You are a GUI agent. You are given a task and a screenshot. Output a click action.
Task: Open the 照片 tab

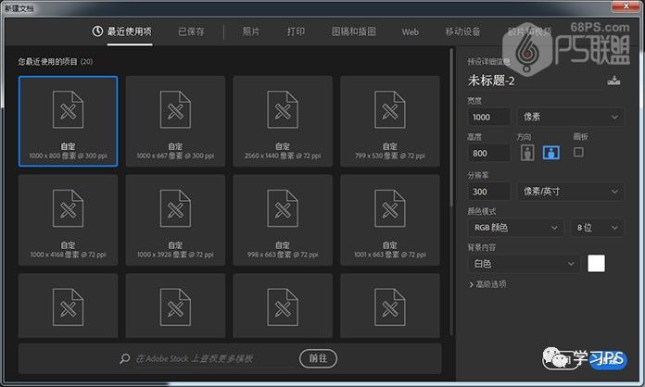coord(251,31)
